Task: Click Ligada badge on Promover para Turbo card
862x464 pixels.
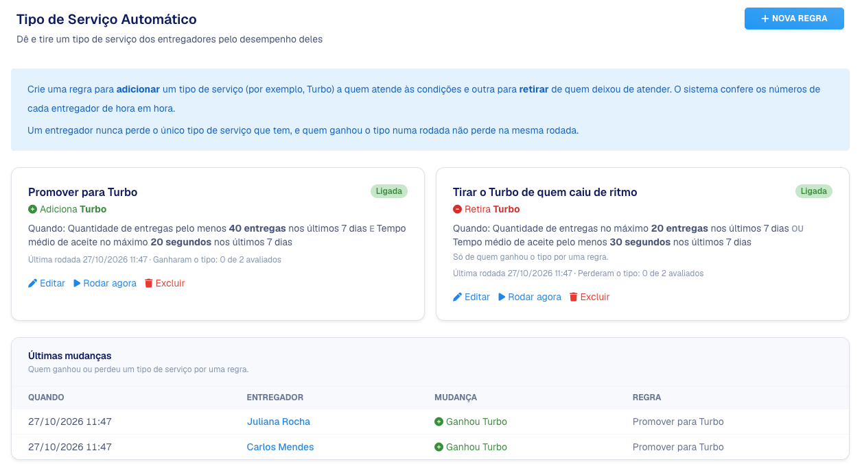Action: coord(389,191)
